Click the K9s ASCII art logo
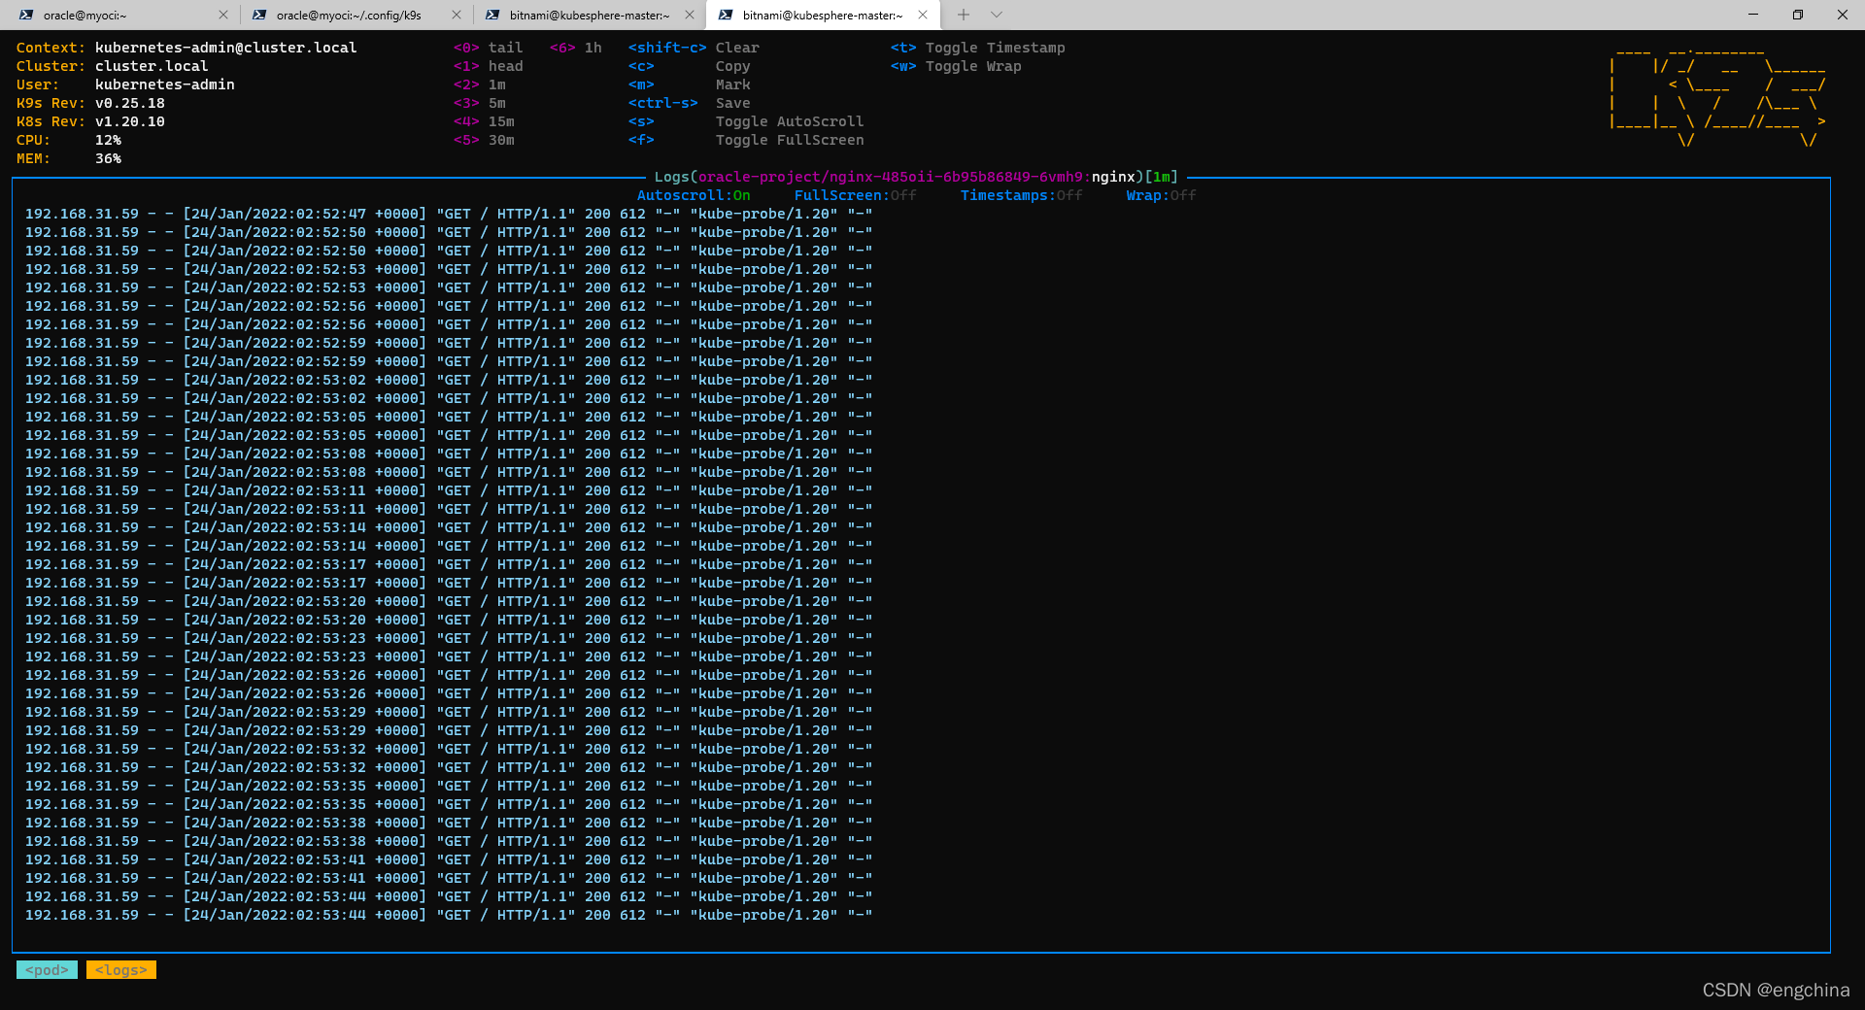1865x1010 pixels. [x=1717, y=97]
